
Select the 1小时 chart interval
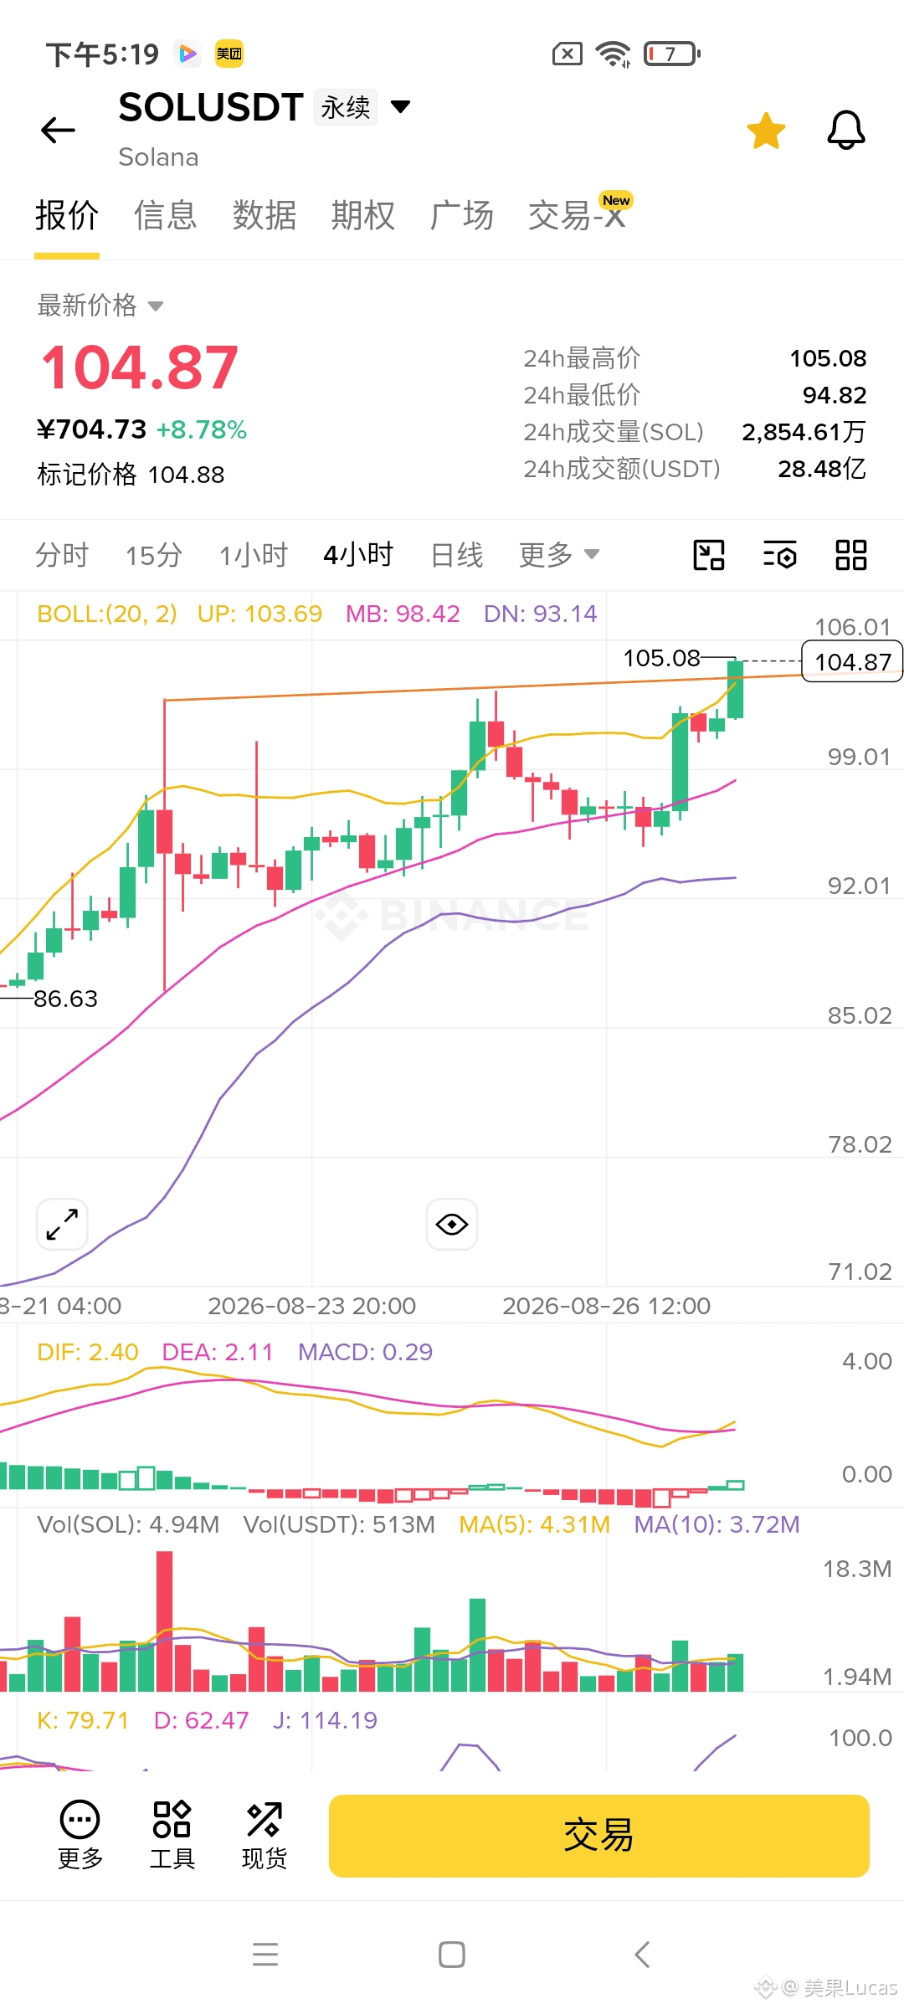pyautogui.click(x=254, y=555)
